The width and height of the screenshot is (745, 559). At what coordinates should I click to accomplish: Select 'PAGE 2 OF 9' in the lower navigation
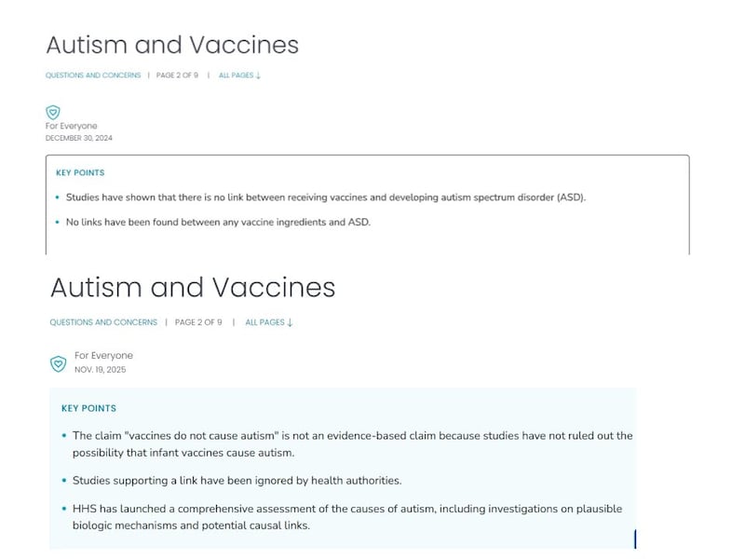click(x=196, y=321)
